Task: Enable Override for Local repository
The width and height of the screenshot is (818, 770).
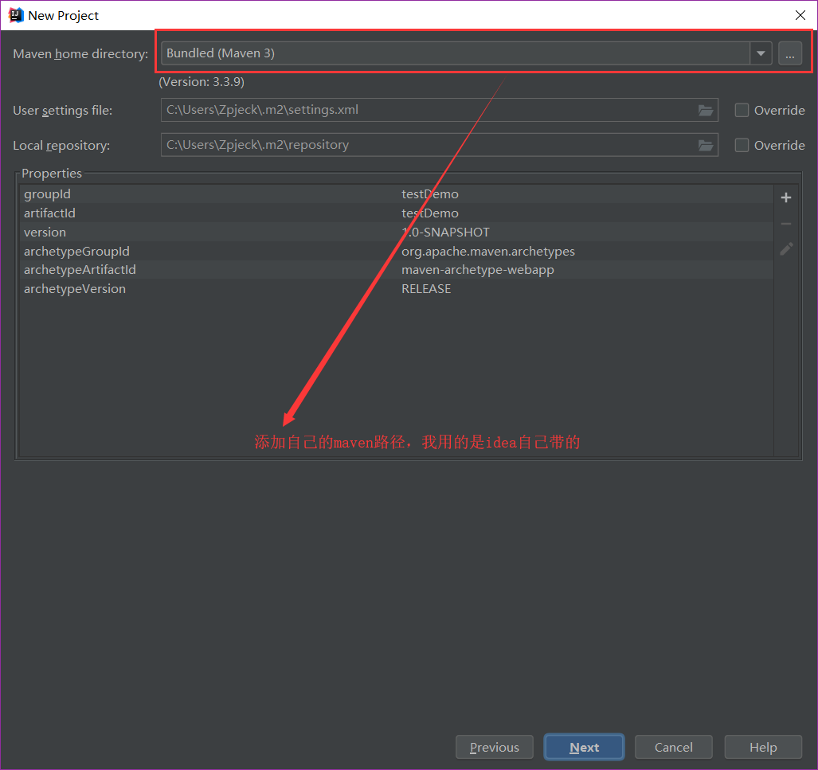Action: point(742,145)
